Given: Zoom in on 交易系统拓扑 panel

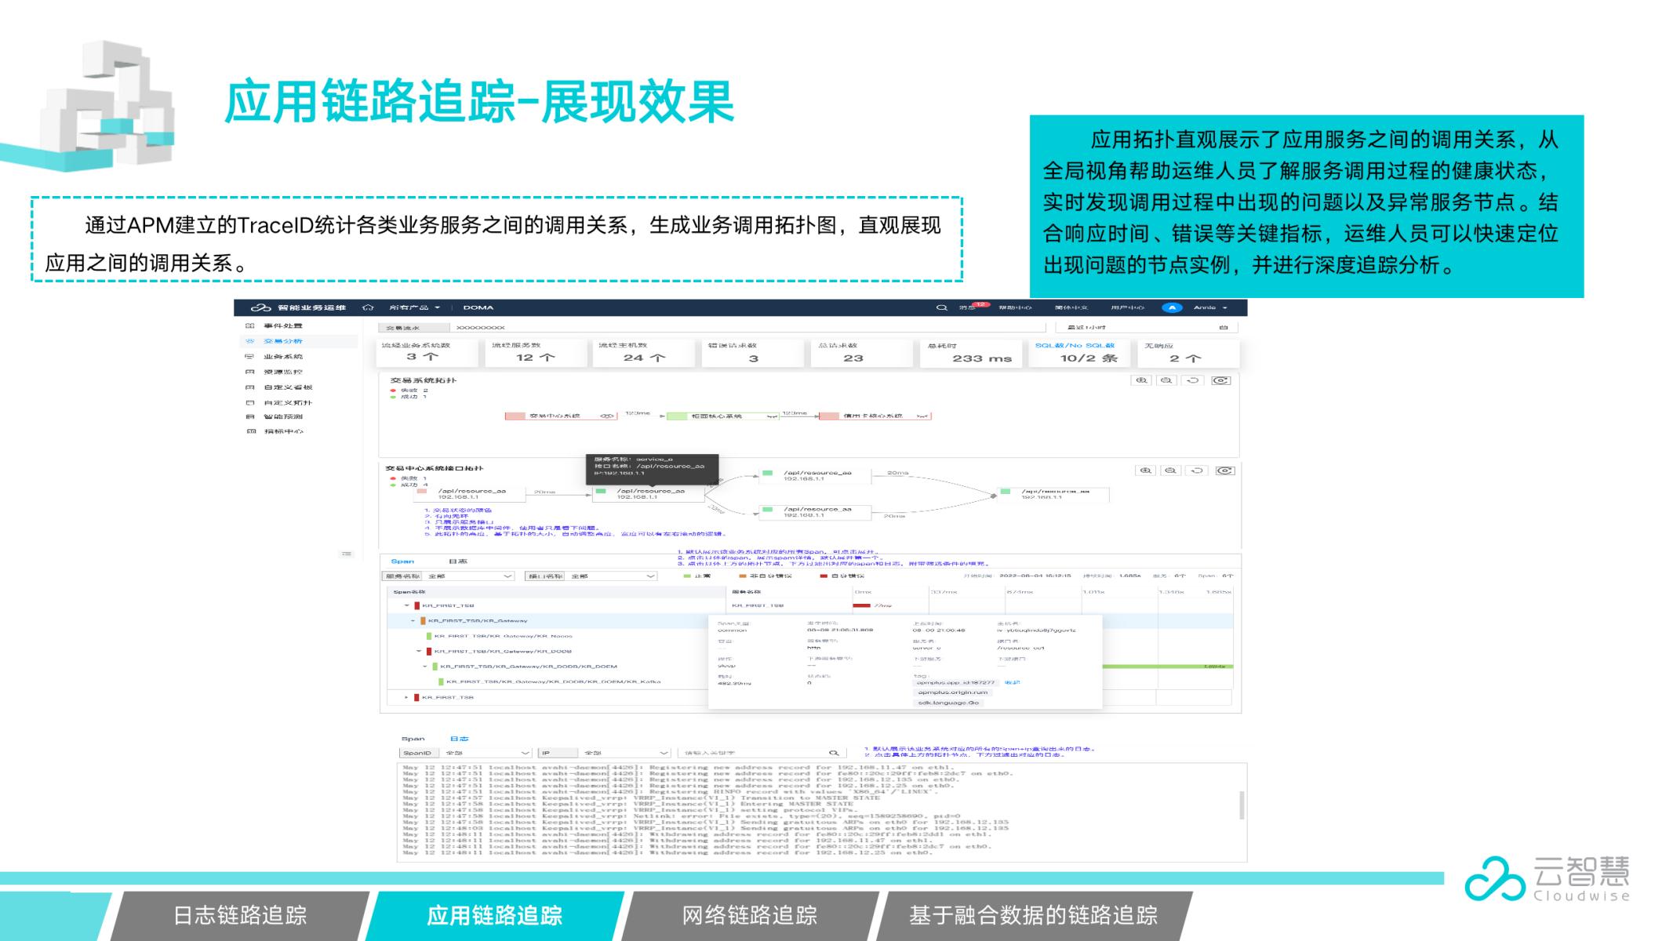Looking at the screenshot, I should coord(1142,380).
